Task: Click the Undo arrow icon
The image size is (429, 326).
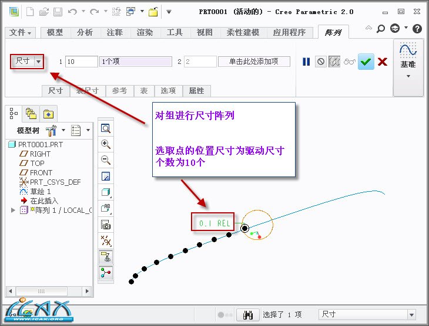Action: 72,12
